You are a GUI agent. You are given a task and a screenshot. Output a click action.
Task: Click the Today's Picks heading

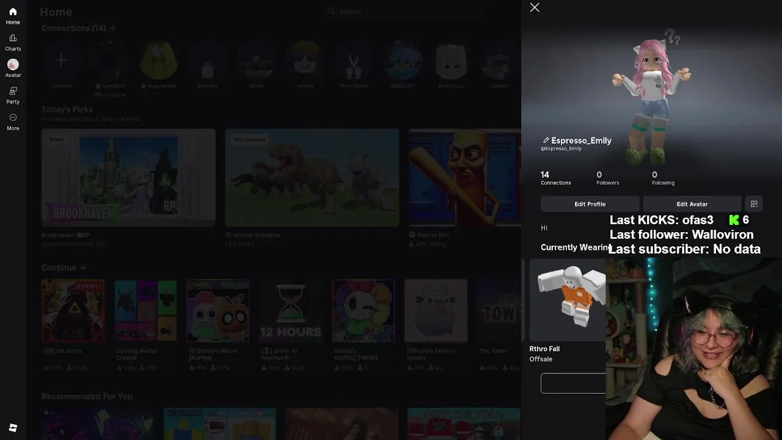click(67, 110)
